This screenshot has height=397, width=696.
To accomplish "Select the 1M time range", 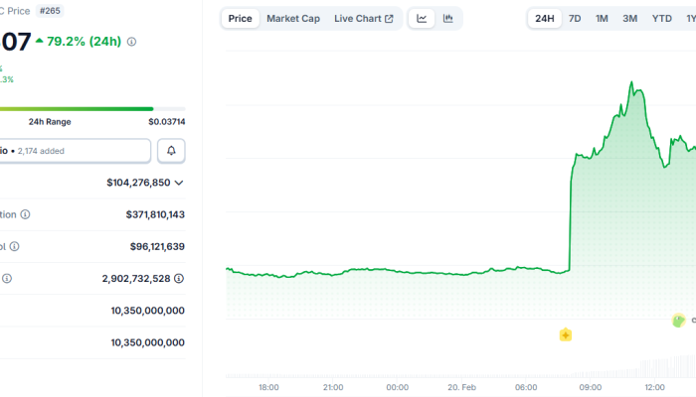I will pyautogui.click(x=603, y=19).
